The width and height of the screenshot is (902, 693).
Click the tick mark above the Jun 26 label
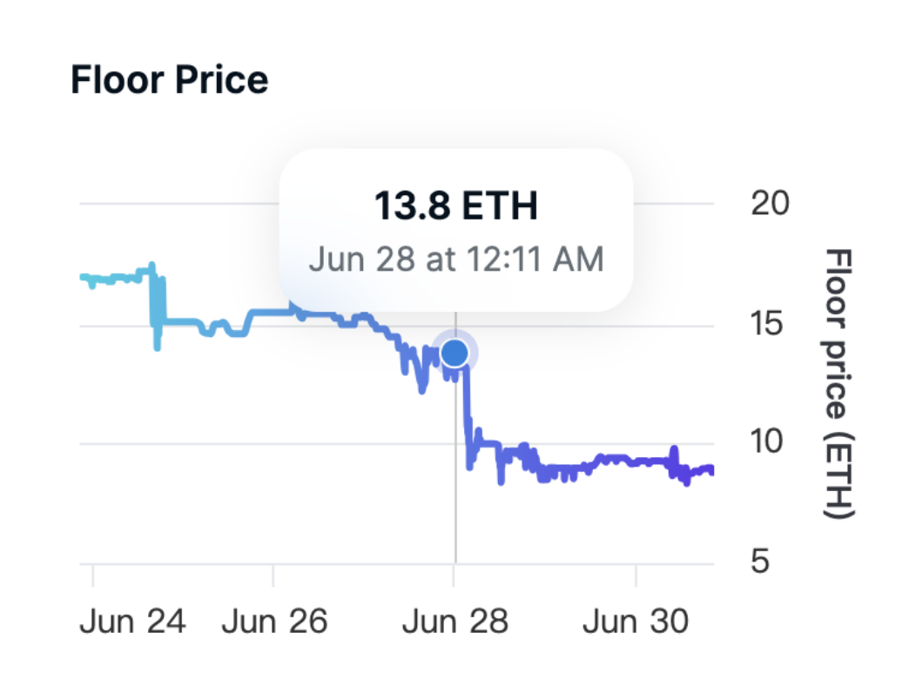(x=273, y=575)
